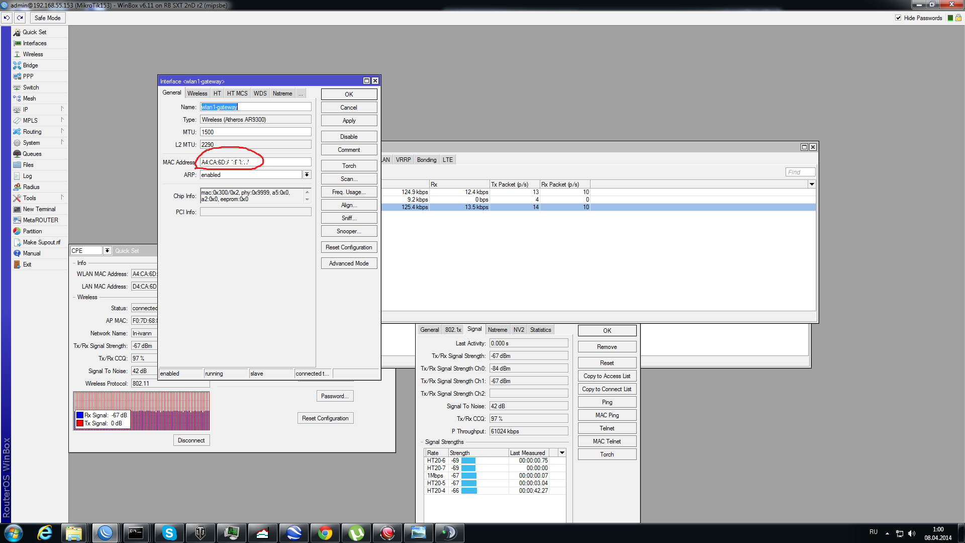Switch to the HT MCS tab
Screen dimensions: 965x543
(x=237, y=94)
